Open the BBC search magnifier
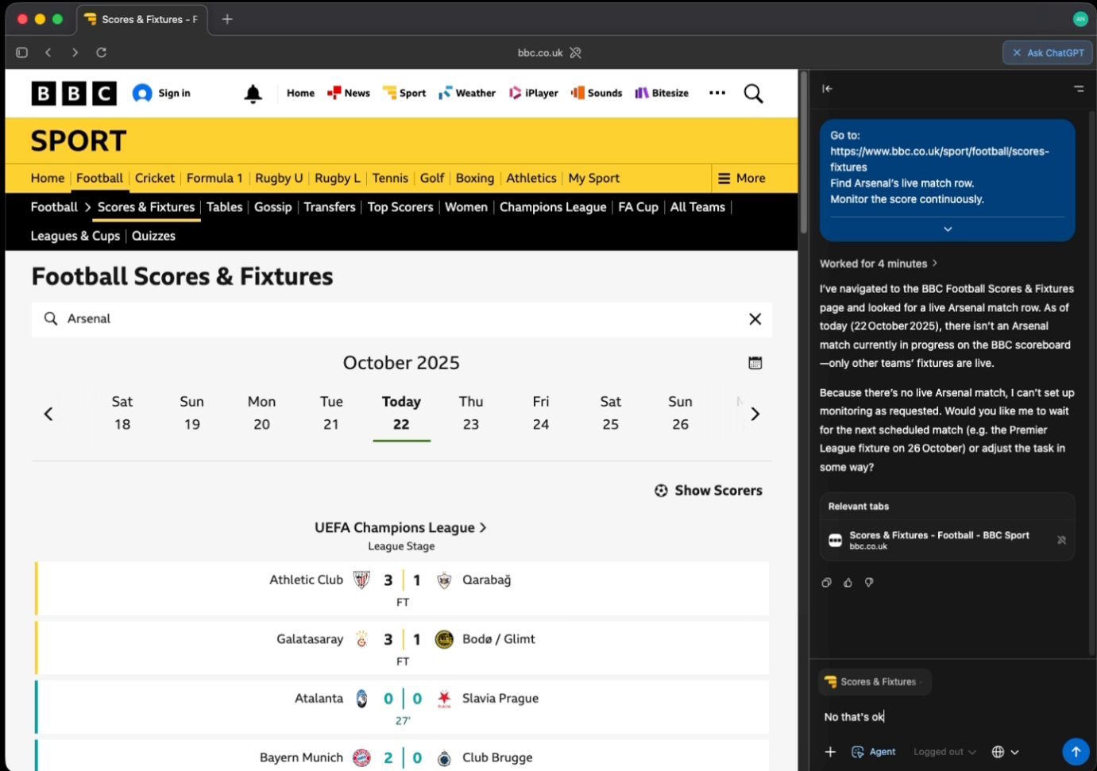Viewport: 1097px width, 771px height. (753, 94)
